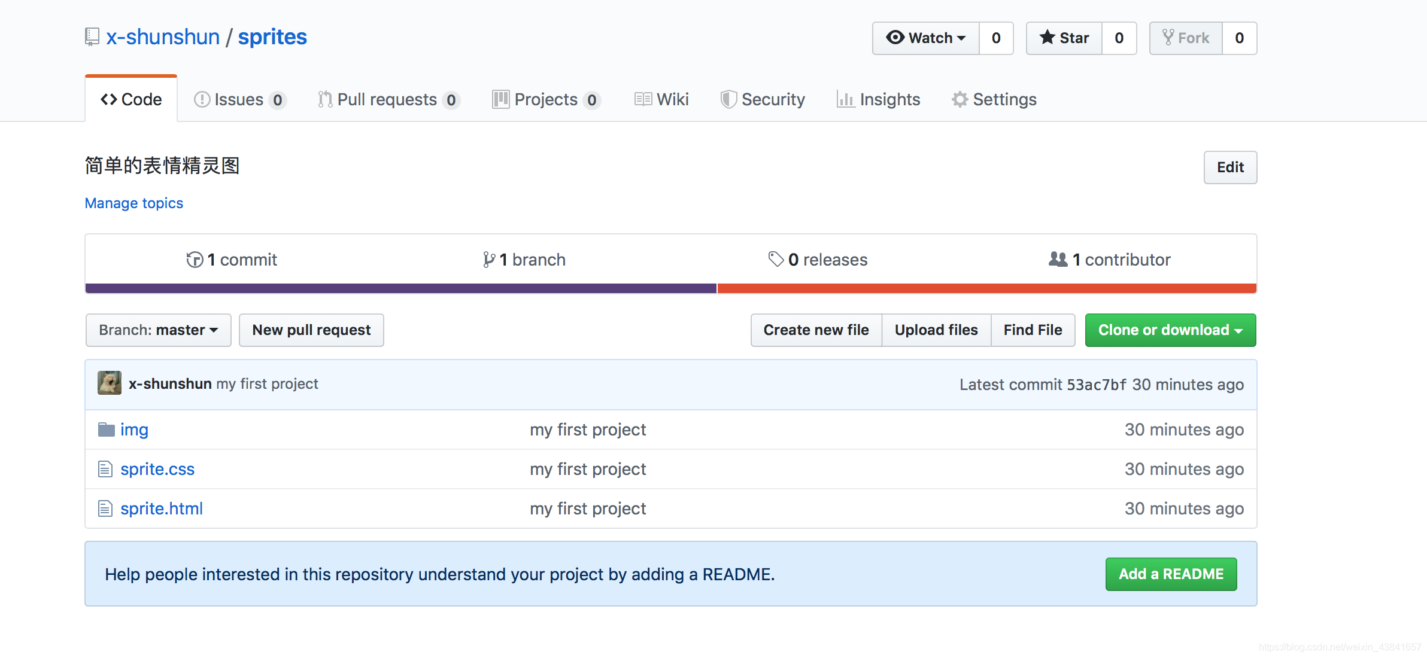The width and height of the screenshot is (1427, 658).
Task: Click the purple segment of the language bar
Action: point(401,288)
